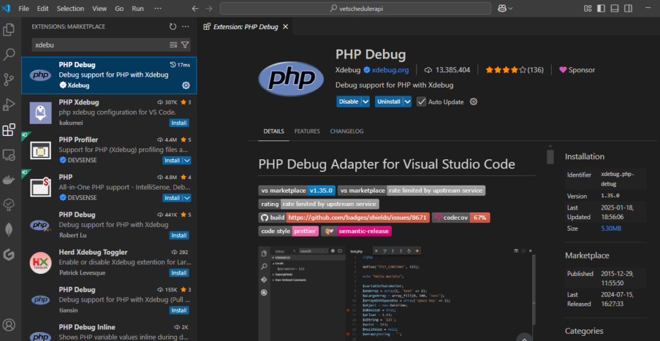Switch to the CHANGELOG tab
Screen dimensions: 660x341
click(x=346, y=132)
